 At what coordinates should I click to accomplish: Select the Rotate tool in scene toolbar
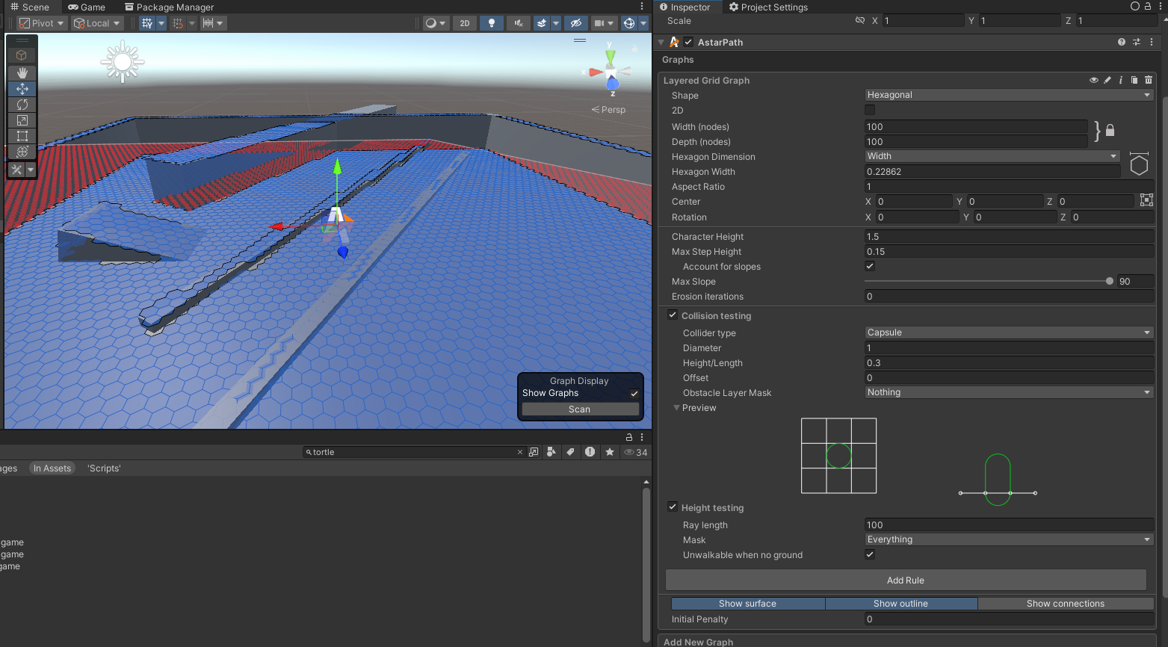[22, 105]
